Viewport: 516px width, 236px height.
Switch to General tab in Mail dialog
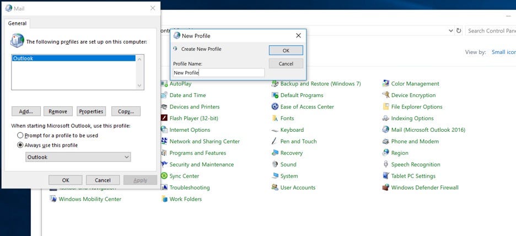(17, 23)
